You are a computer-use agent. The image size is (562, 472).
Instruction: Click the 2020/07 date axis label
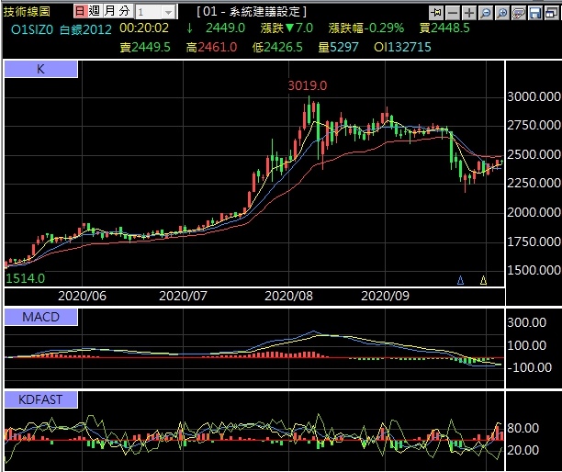coord(183,296)
